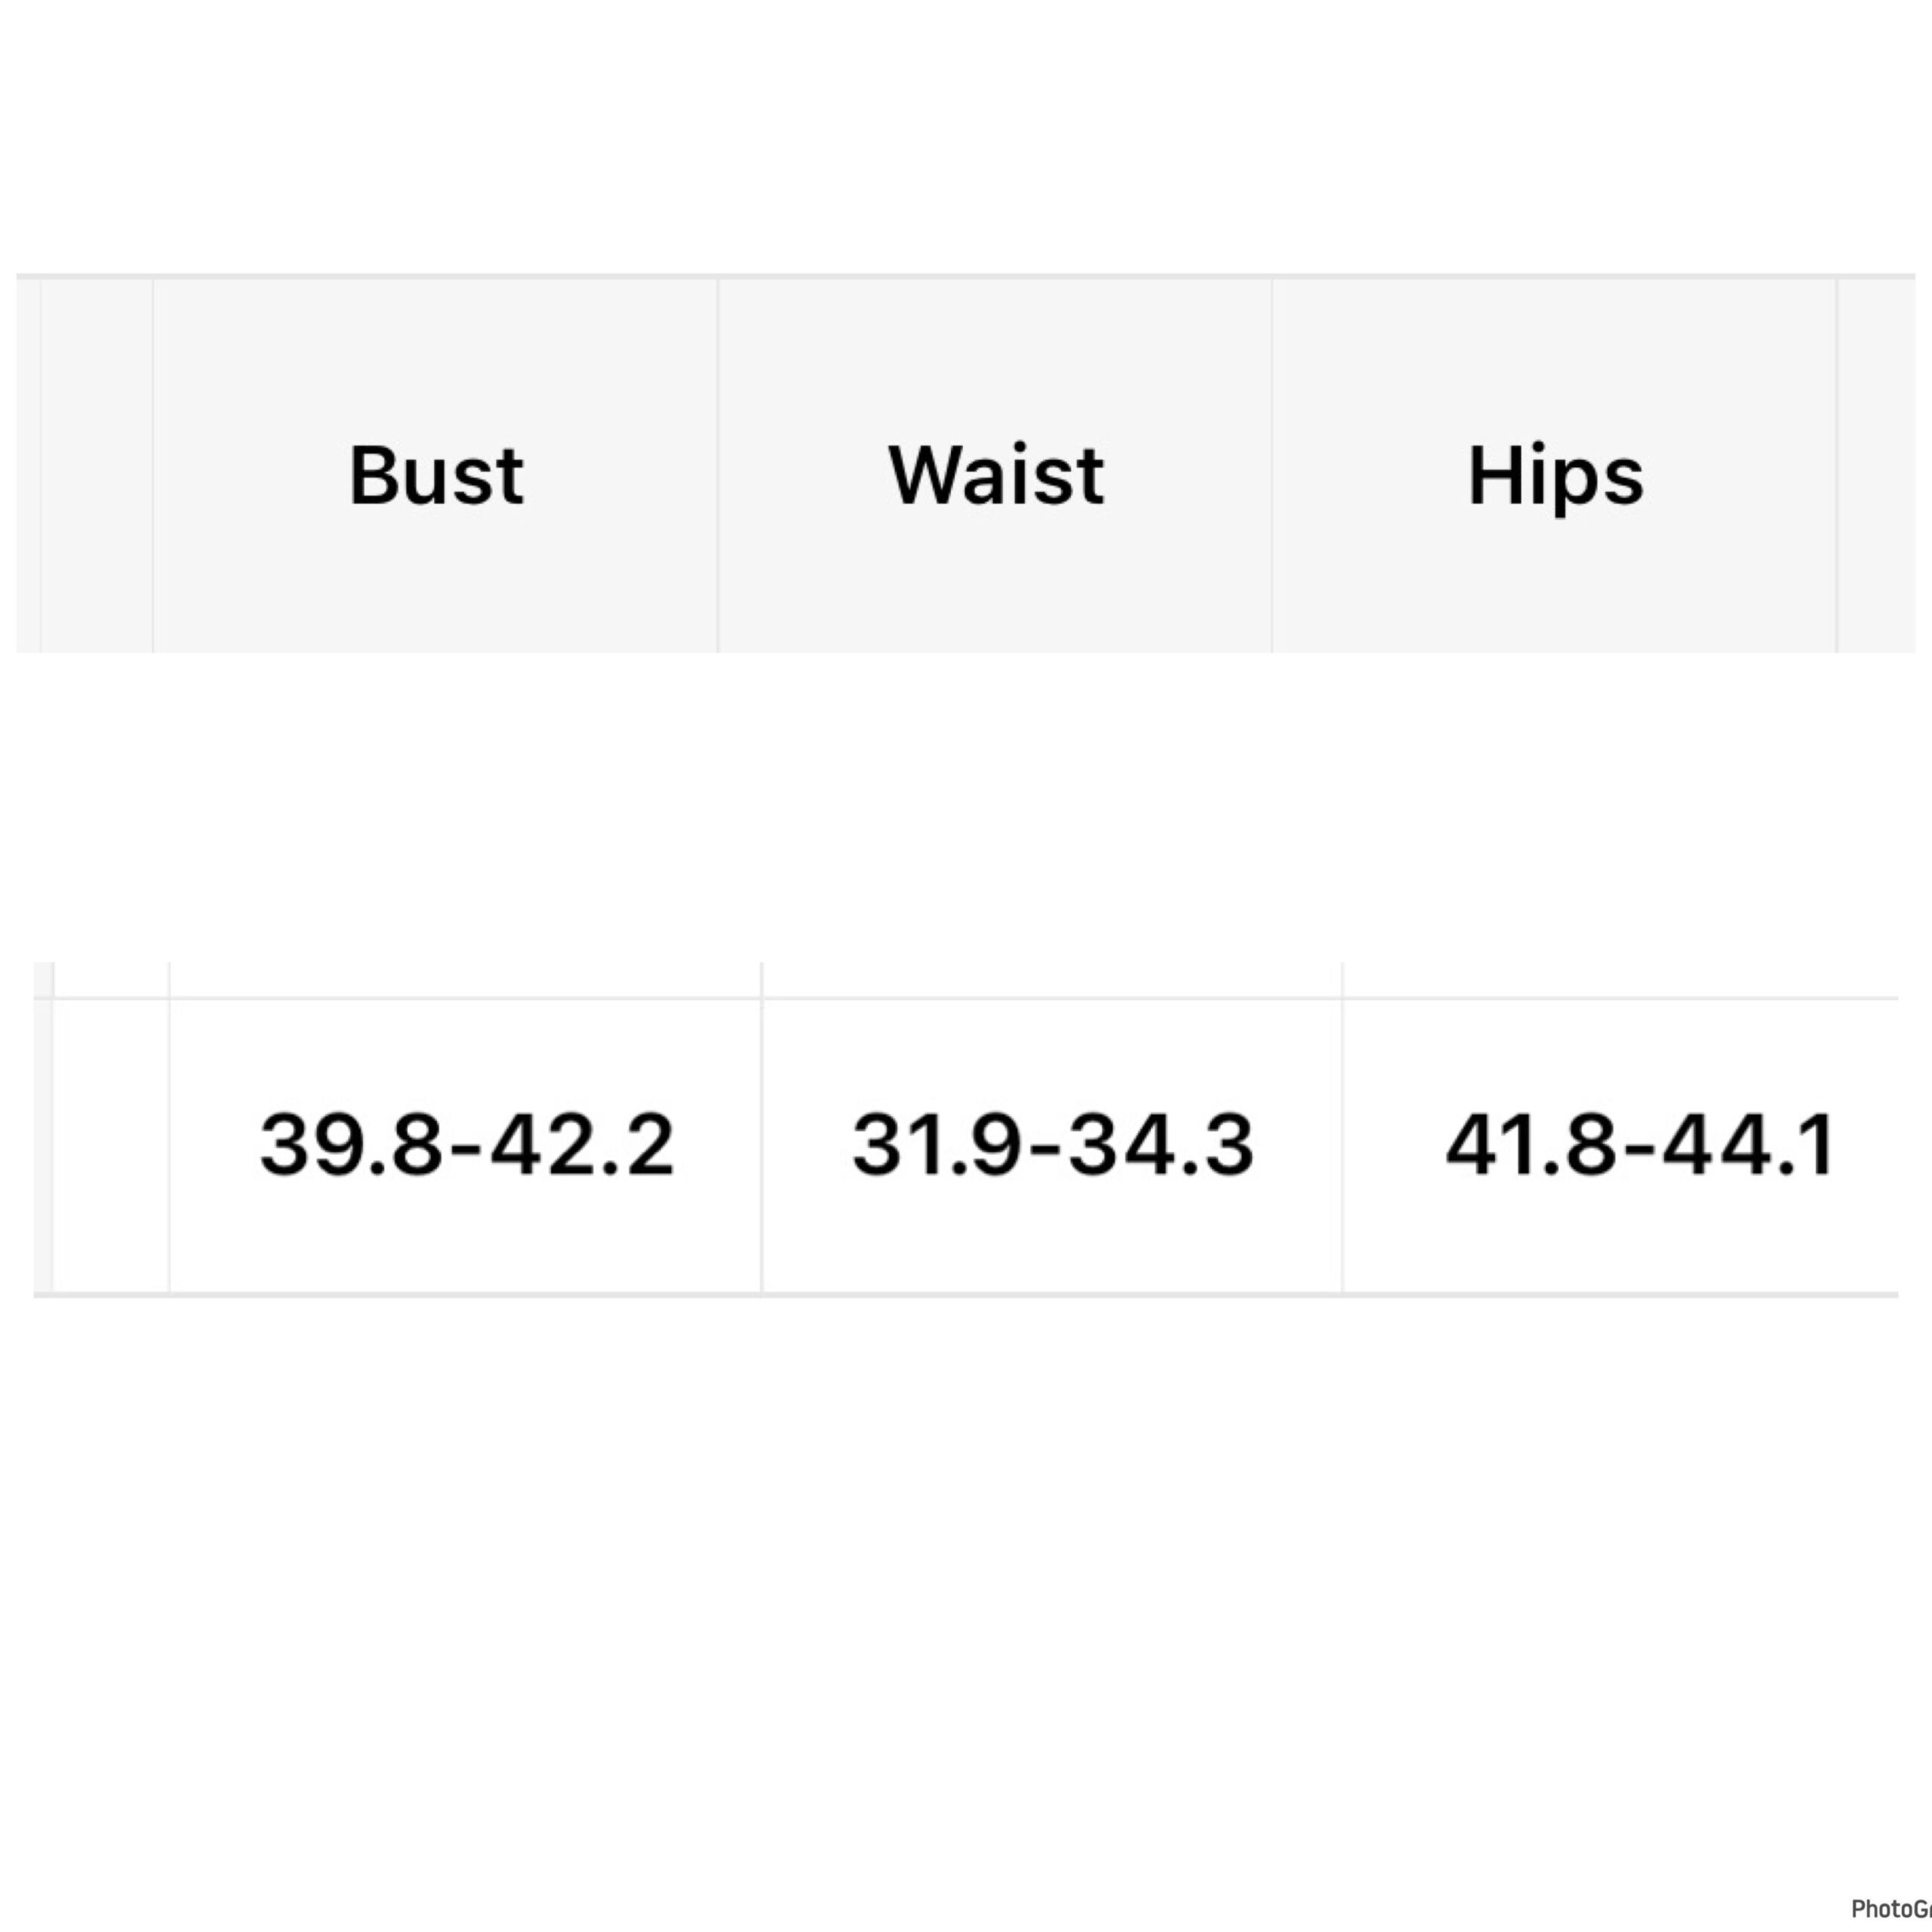The height and width of the screenshot is (1932, 1932).
Task: Click the Hips column header
Action: tap(1555, 475)
